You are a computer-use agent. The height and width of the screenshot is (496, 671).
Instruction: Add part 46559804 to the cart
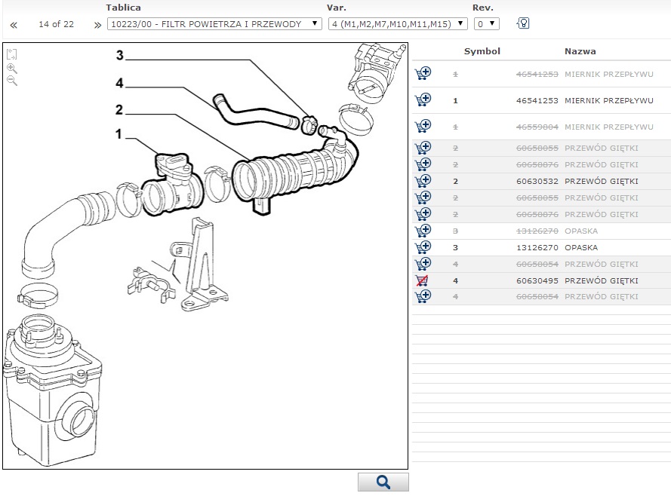[x=423, y=126]
